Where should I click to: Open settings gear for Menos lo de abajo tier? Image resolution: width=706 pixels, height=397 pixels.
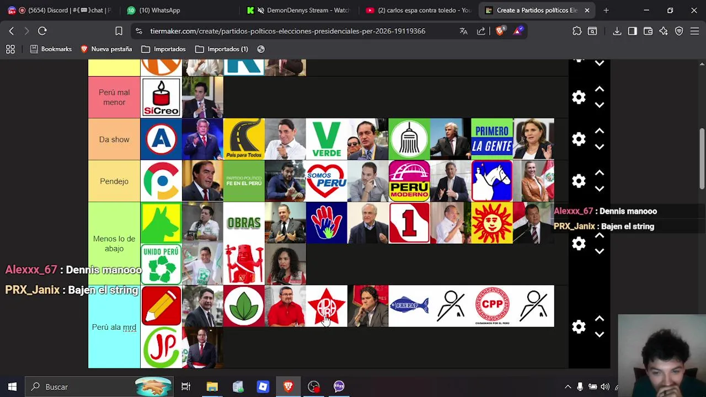tap(579, 244)
